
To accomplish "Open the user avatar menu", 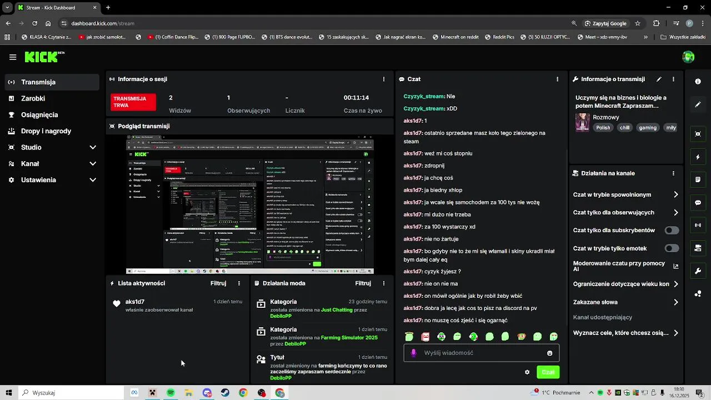I will click(688, 57).
